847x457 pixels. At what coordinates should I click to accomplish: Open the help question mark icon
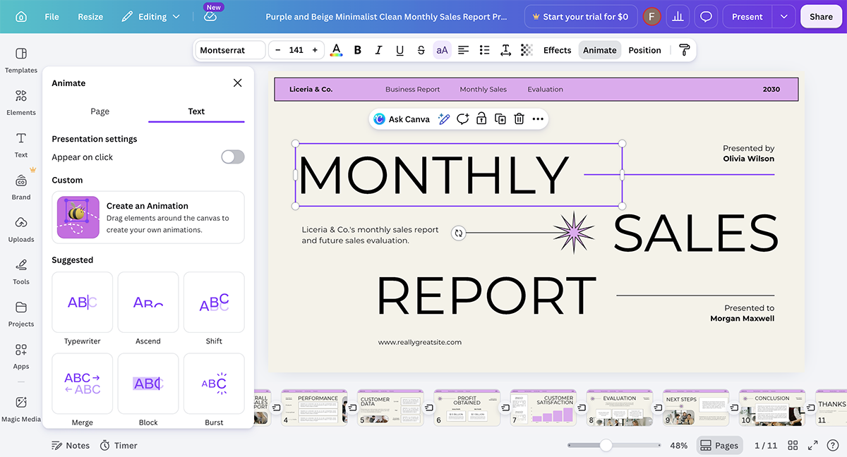coord(833,446)
